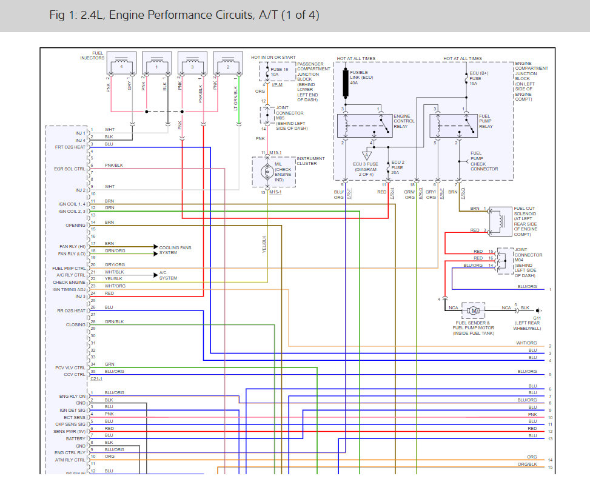Click the "FUEL PUMP RELAY" label

click(x=486, y=121)
